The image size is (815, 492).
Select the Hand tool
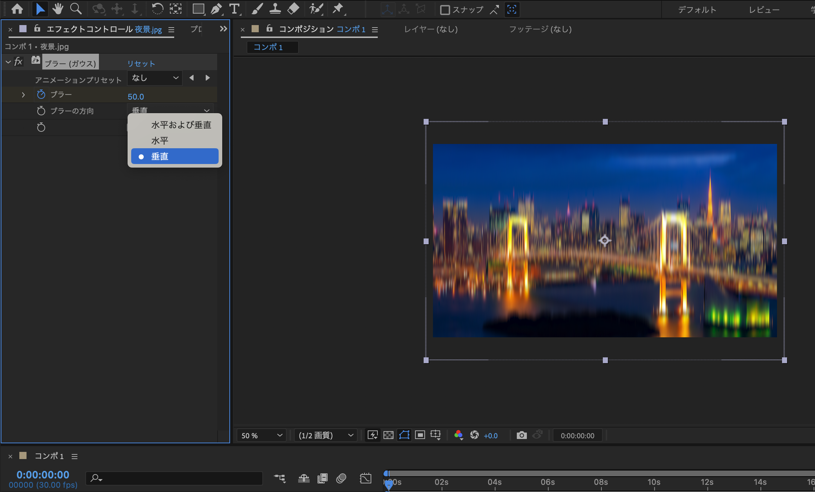58,9
